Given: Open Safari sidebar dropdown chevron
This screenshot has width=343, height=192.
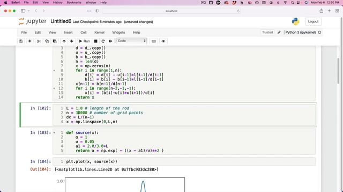Looking at the screenshot, I should point(28,11).
